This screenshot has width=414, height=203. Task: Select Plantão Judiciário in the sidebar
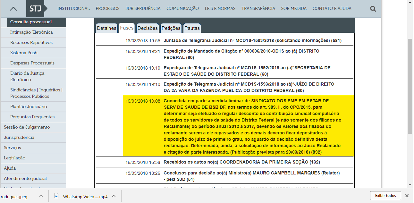tap(29, 107)
